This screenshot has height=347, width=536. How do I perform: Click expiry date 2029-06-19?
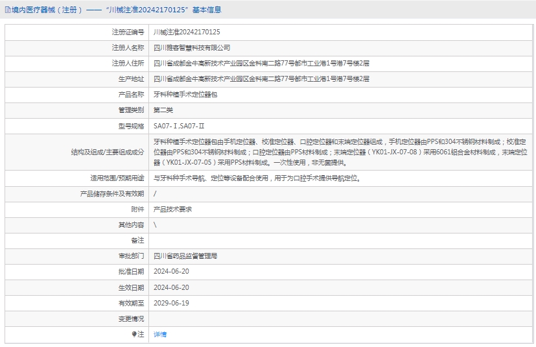click(171, 303)
